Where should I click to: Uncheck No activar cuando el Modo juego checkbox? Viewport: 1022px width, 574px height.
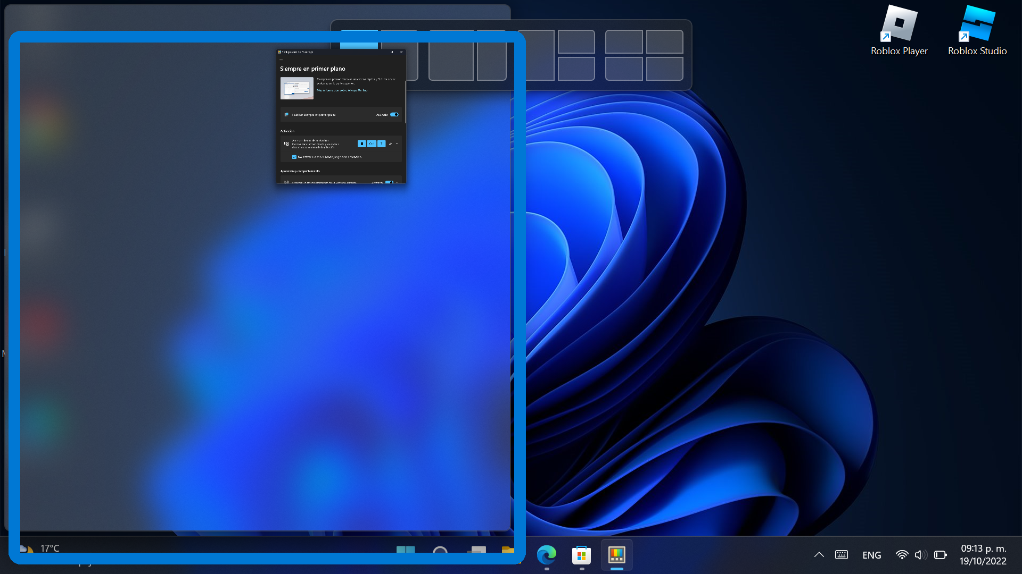coord(294,157)
